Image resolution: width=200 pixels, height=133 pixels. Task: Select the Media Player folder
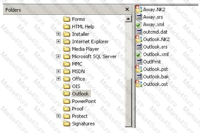(x=86, y=49)
